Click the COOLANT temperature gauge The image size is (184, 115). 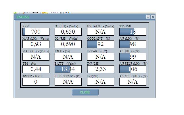click(x=100, y=44)
